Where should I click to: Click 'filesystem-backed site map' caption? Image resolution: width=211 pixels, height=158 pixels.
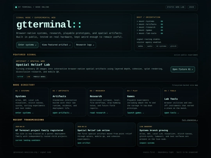[x=185, y=85]
